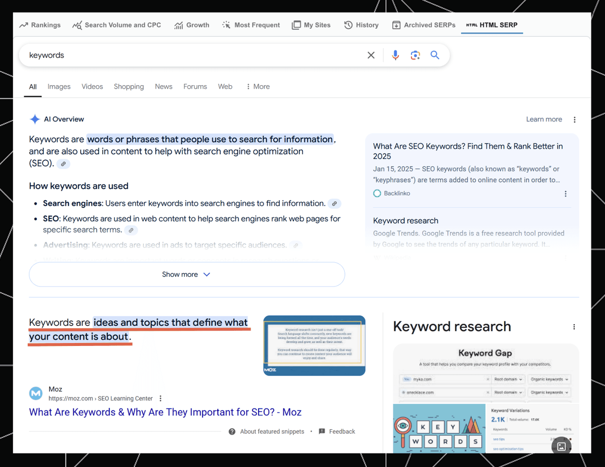This screenshot has width=605, height=467.
Task: Click the Moz favicon logo
Action: click(36, 393)
